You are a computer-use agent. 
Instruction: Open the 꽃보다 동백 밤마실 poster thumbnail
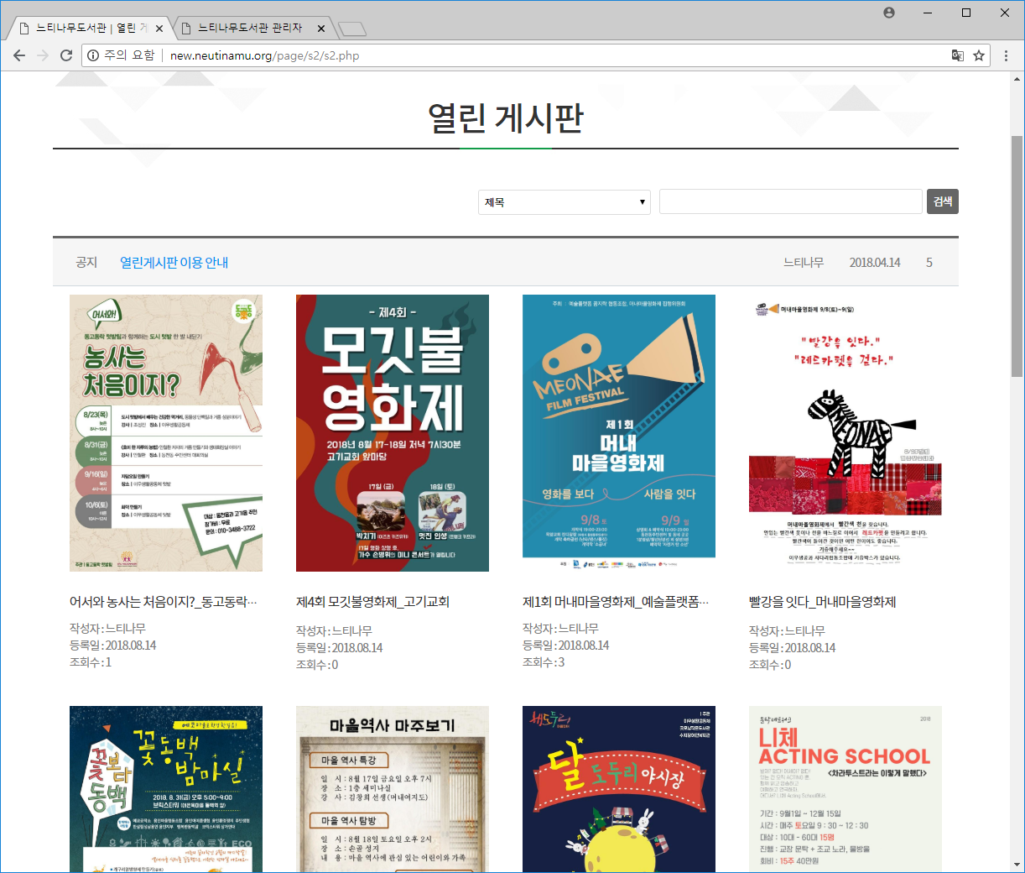(166, 789)
